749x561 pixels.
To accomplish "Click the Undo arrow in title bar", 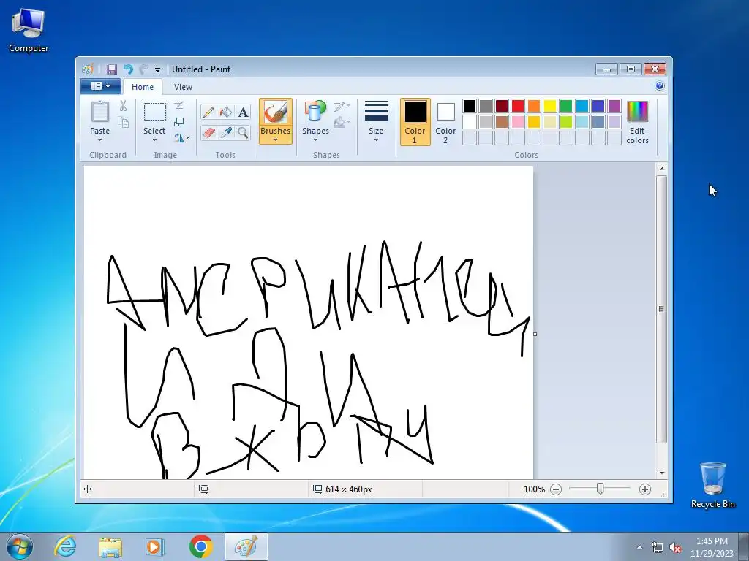I will pos(127,69).
